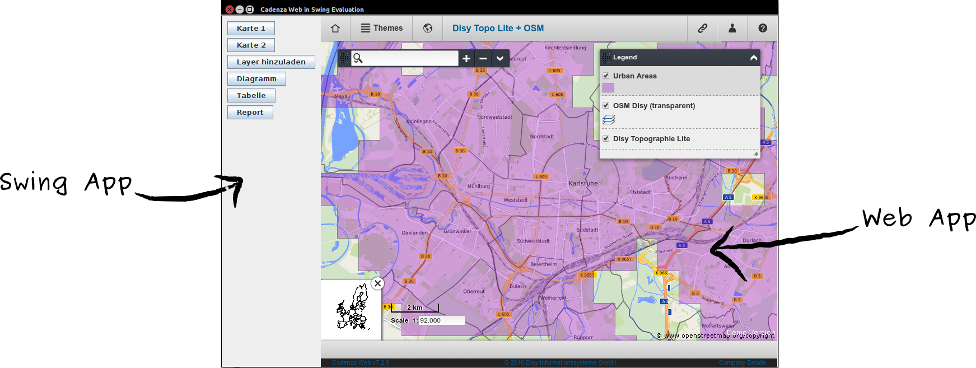Click the Südstadt label on the map
Screen dimensions: 976x368
pyautogui.click(x=587, y=230)
